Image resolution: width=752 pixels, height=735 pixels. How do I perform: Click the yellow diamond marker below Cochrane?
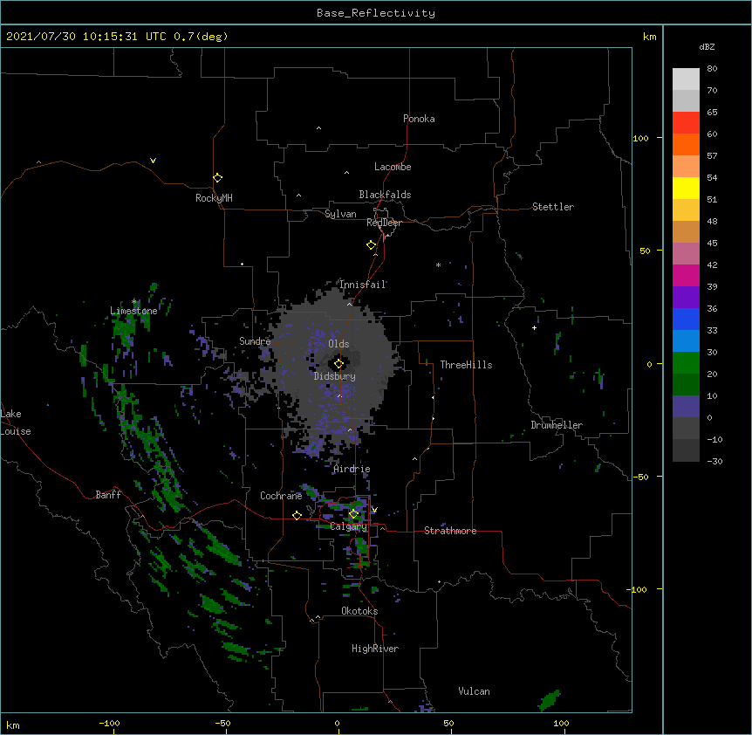click(297, 515)
